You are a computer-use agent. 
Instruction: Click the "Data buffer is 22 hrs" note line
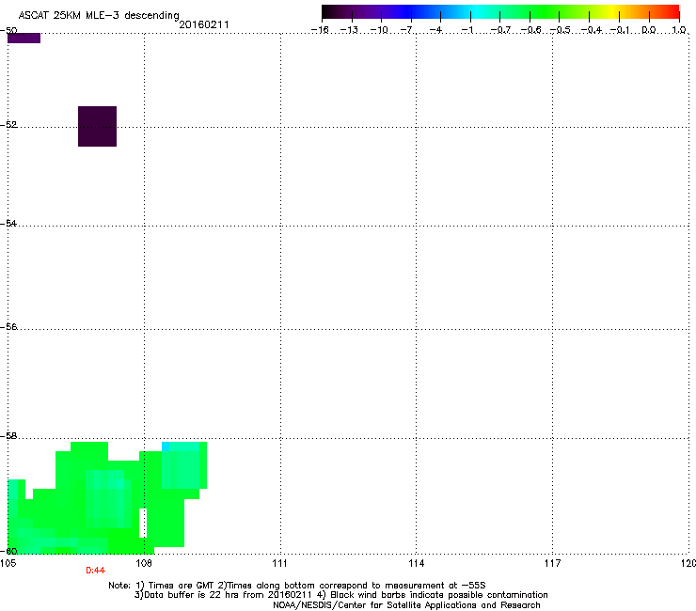(x=340, y=595)
